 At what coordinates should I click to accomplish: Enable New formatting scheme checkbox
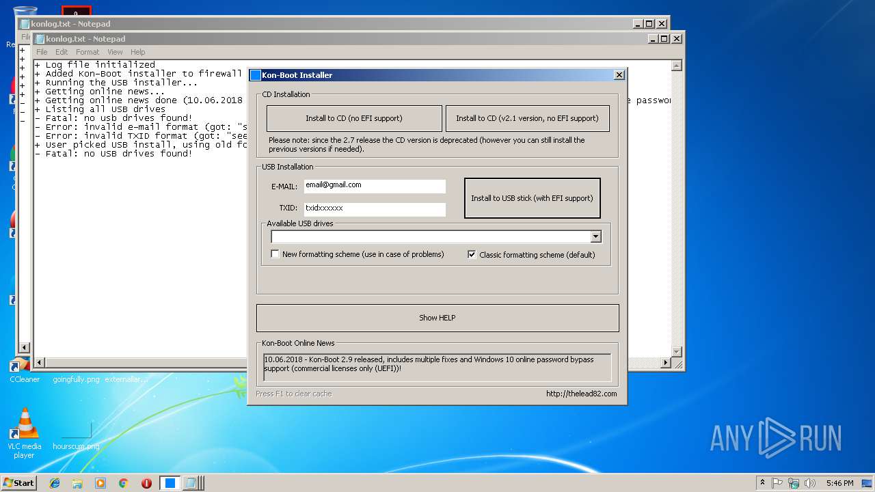tap(275, 254)
